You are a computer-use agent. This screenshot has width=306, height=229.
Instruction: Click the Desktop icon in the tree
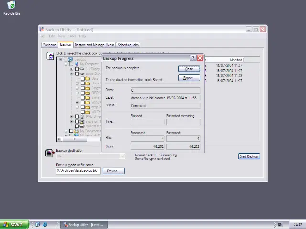click(70, 59)
